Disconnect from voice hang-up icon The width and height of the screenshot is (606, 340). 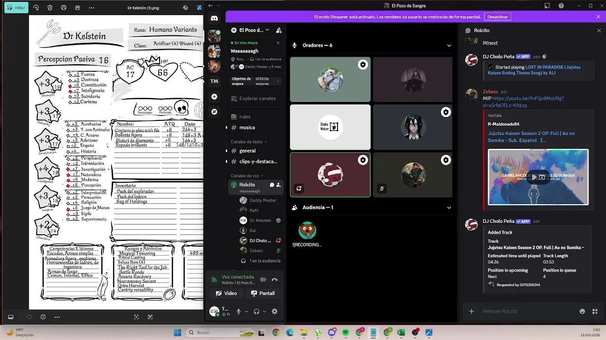pos(275,280)
